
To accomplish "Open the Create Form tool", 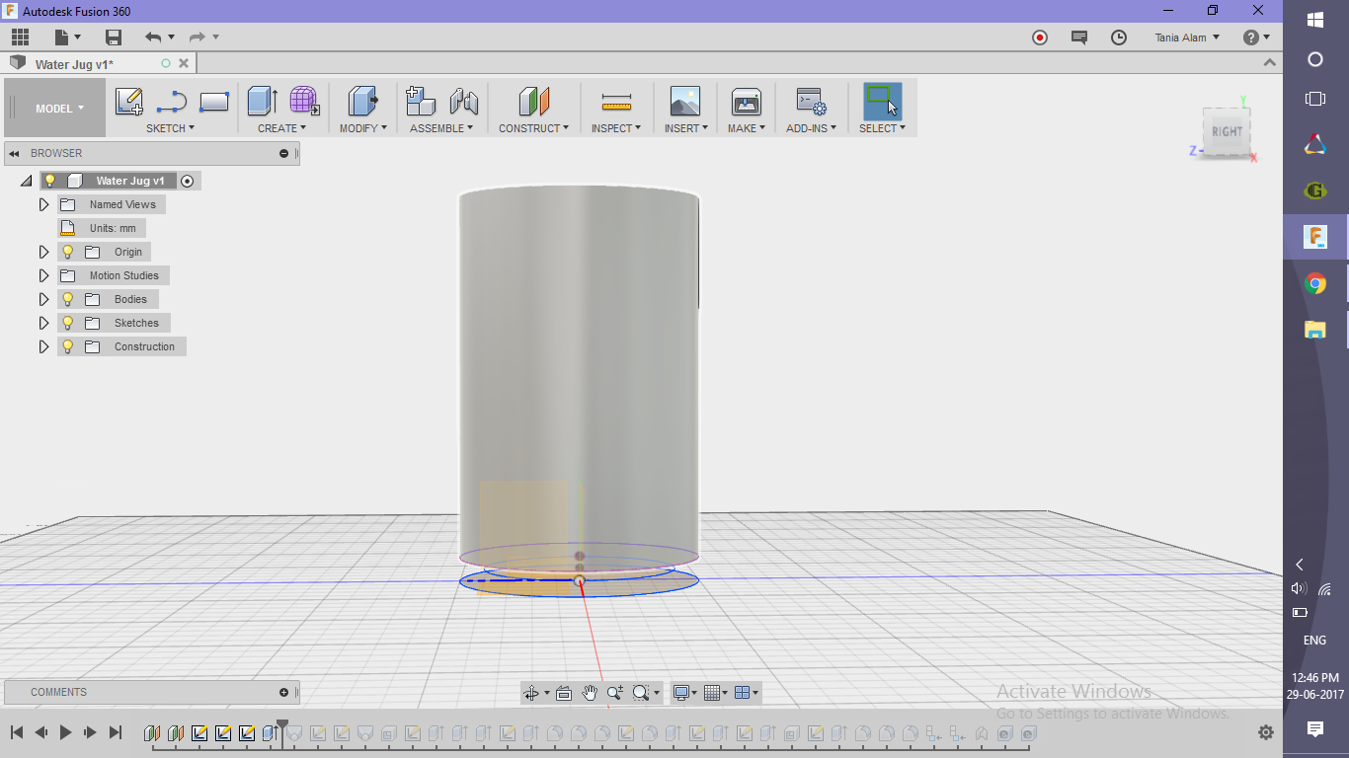I will [x=304, y=102].
